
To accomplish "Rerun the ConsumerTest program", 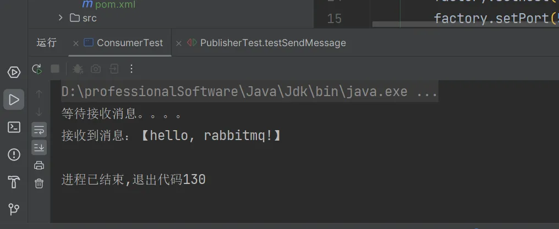I will pyautogui.click(x=37, y=69).
